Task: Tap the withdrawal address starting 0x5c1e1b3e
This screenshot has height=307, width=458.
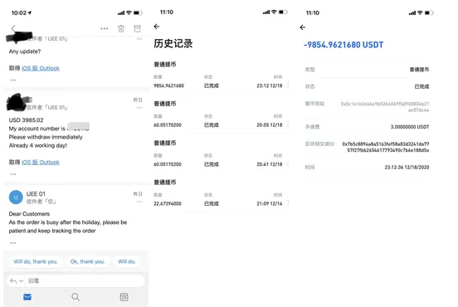Action: click(385, 107)
